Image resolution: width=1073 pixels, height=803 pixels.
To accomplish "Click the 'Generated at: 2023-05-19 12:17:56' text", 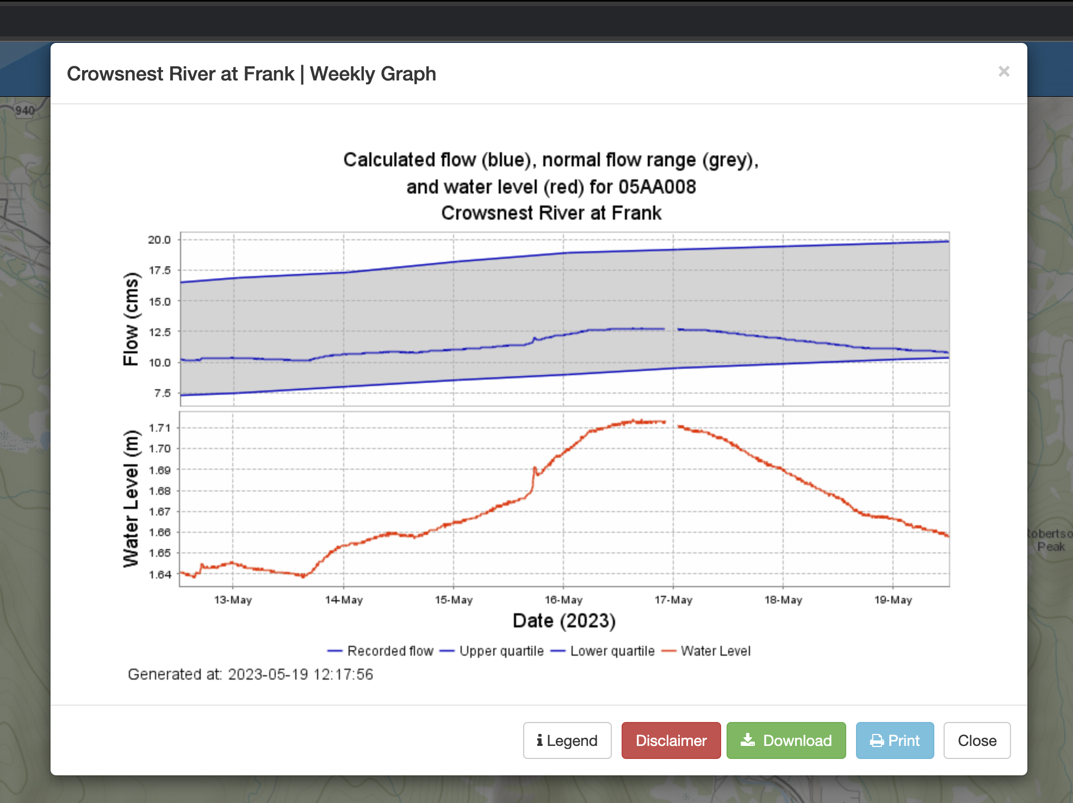I will pyautogui.click(x=250, y=674).
